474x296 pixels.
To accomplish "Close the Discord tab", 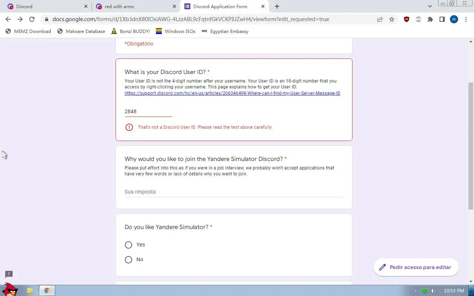I will 86,6.
